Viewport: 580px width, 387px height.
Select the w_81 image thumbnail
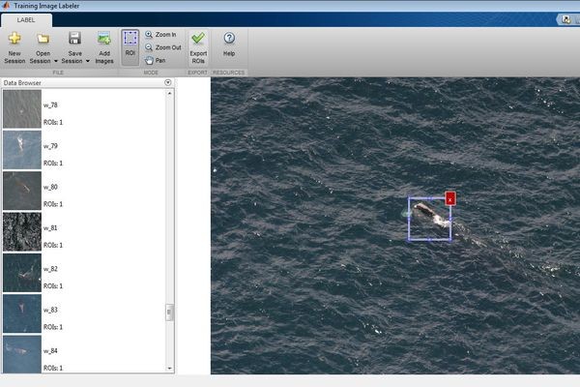21,232
